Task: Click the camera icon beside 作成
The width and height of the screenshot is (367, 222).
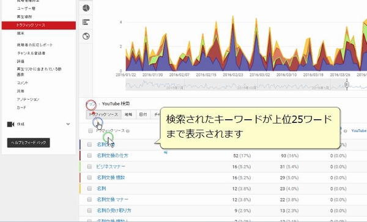Action: [x=11, y=124]
